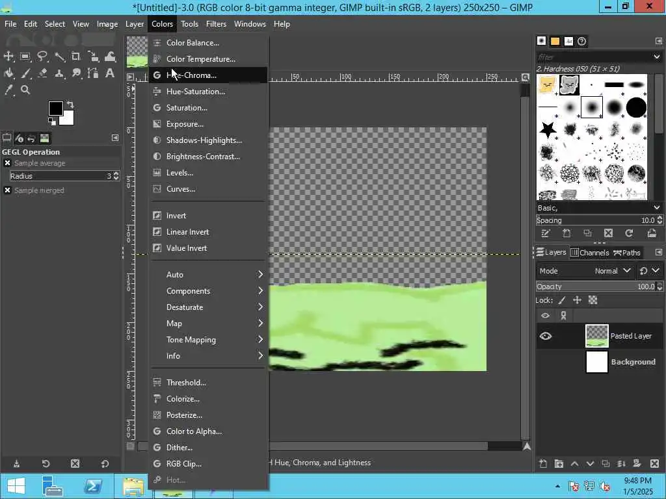This screenshot has width=666, height=499.
Task: Open Undo History tab in tool options dock
Action: (x=31, y=138)
